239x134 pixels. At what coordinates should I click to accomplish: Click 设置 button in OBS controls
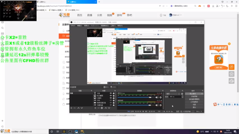194,105
